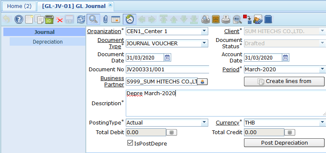The width and height of the screenshot is (326, 153).
Task: Click the Document Date input field
Action: 145,58
